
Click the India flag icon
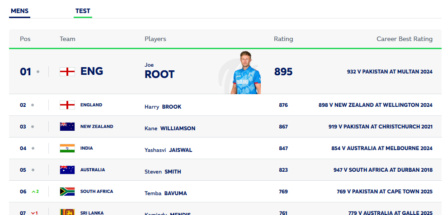(67, 148)
